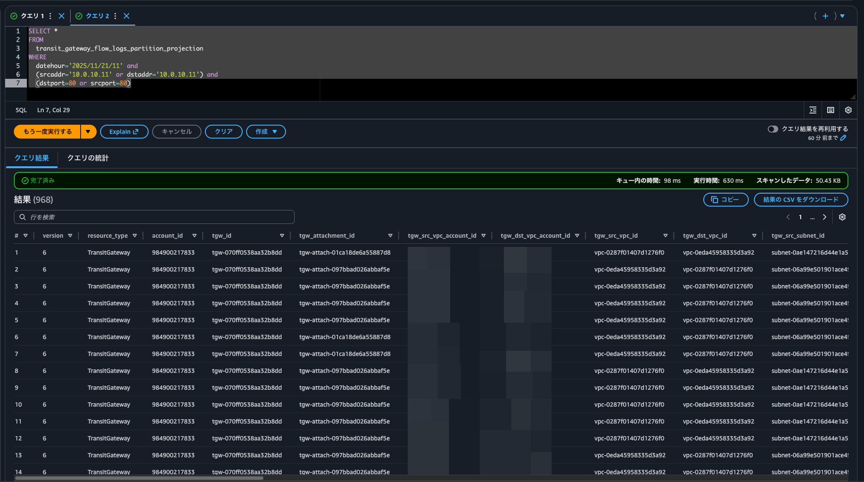This screenshot has height=482, width=864.
Task: Open query tabs list dropdown arrow
Action: point(842,16)
